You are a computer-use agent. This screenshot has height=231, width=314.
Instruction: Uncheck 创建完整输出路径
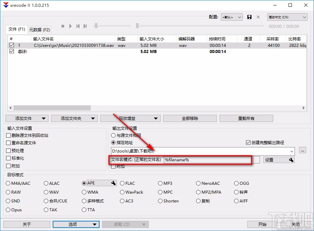(248, 143)
